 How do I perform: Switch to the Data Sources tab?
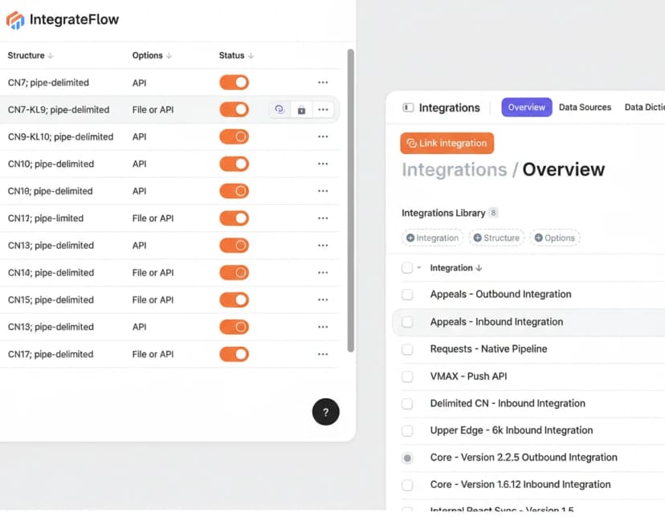(585, 107)
